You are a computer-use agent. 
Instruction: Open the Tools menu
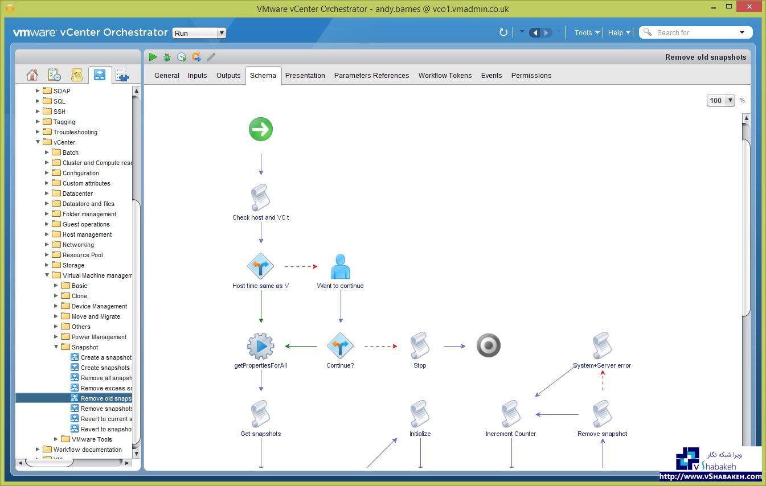587,32
